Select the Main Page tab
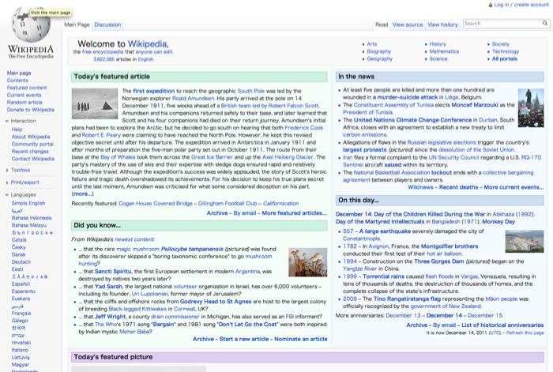 pyautogui.click(x=77, y=24)
